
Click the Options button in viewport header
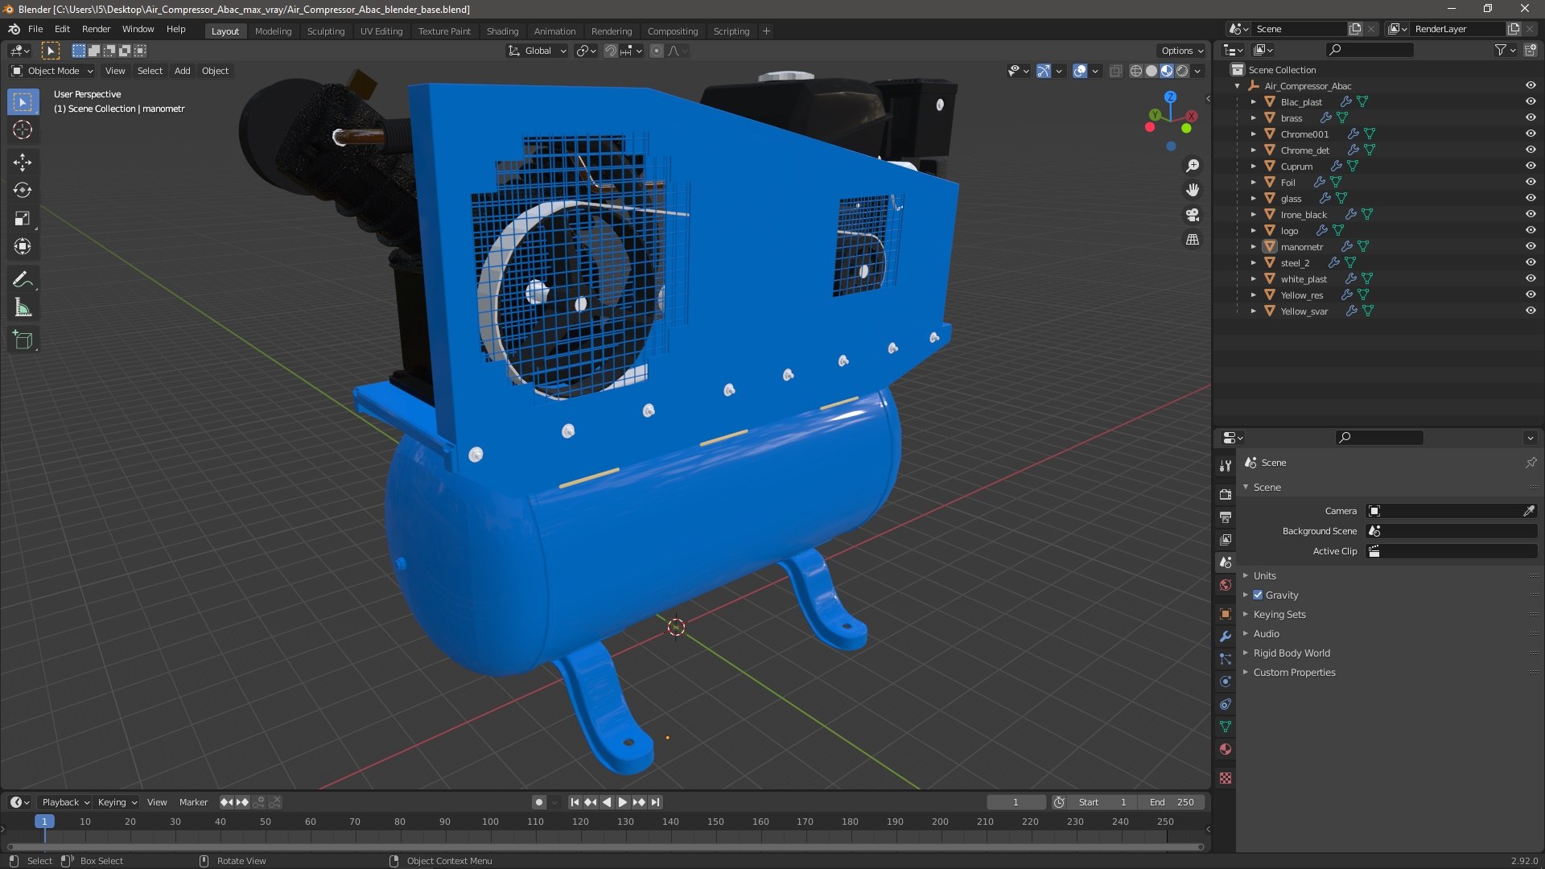1181,51
